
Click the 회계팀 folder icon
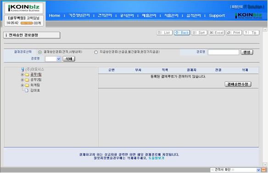coord(27,85)
